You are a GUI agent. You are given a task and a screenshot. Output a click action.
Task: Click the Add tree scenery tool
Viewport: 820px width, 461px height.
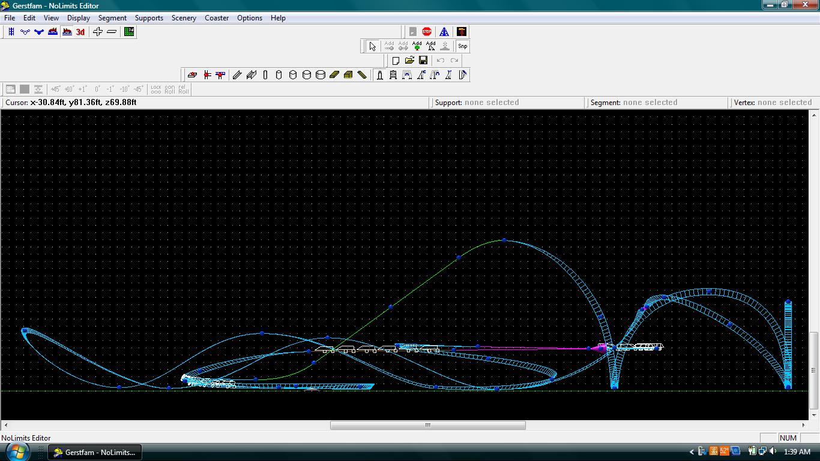pos(417,46)
